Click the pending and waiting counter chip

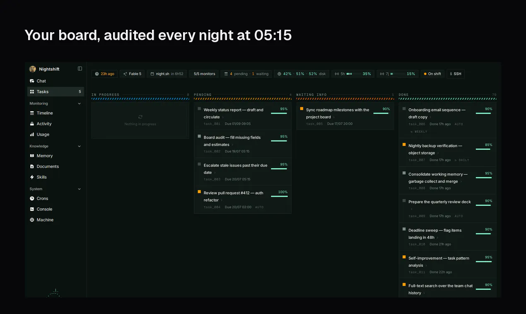(246, 74)
